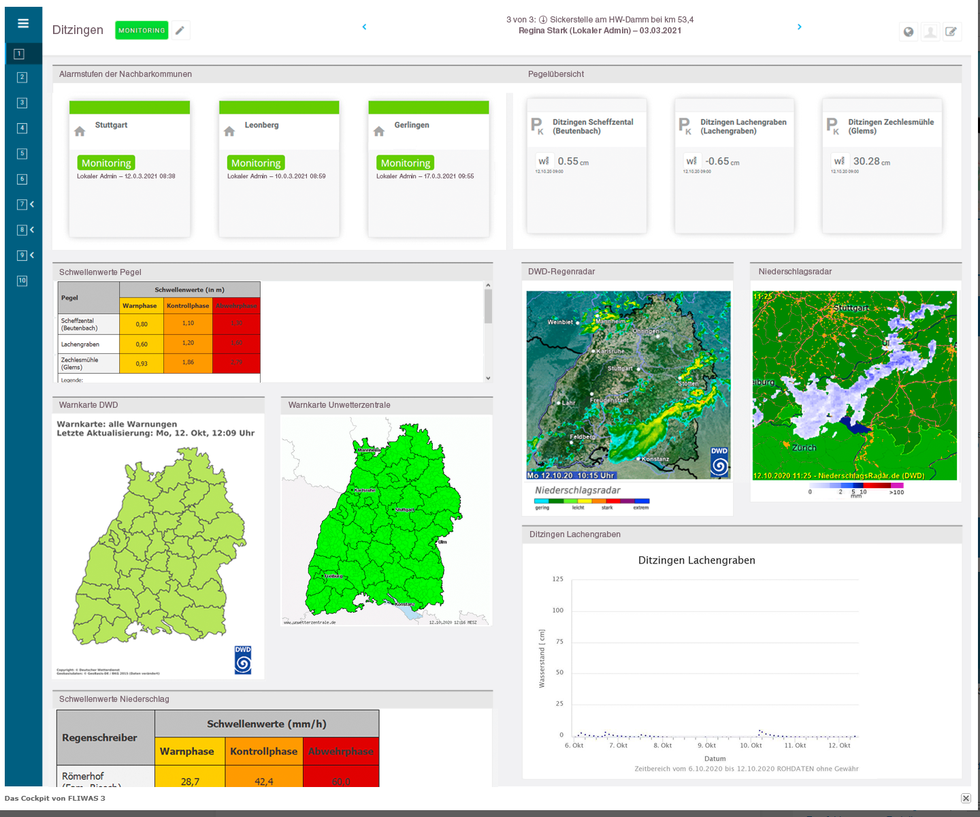The image size is (980, 817).
Task: Open the submenu arrow beside sidebar item 9
Action: click(32, 255)
